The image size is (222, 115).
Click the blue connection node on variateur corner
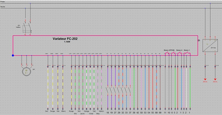13,55
